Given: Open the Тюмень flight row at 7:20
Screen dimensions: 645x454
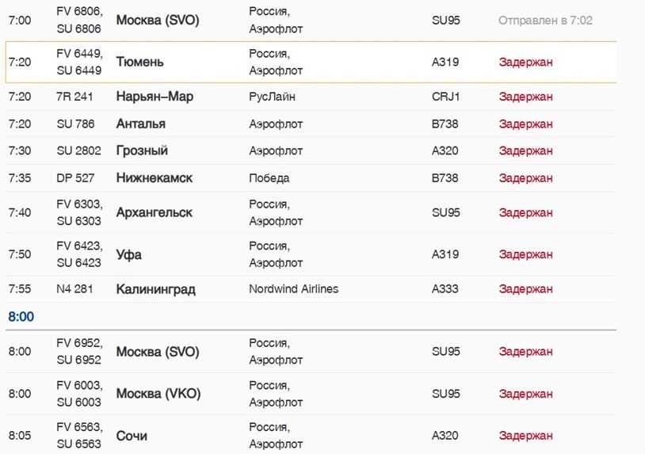Looking at the screenshot, I should coord(311,62).
